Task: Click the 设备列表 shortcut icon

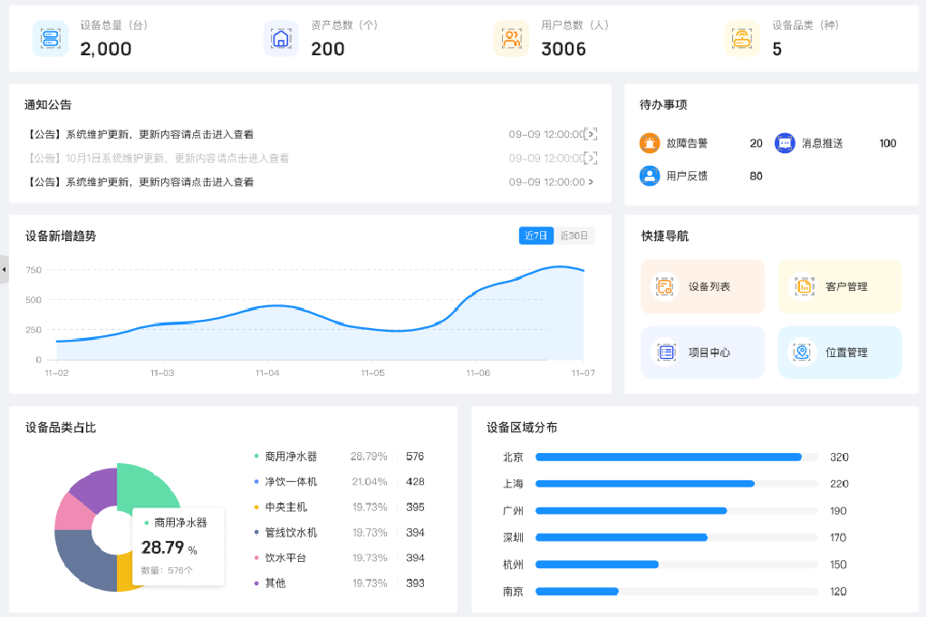Action: point(665,286)
